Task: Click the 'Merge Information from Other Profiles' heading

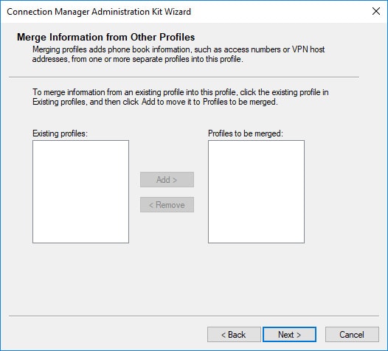Action: pos(106,37)
